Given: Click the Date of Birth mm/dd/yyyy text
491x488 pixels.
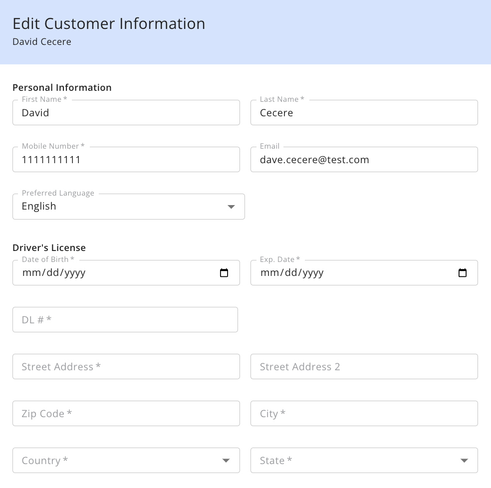Looking at the screenshot, I should 54,273.
